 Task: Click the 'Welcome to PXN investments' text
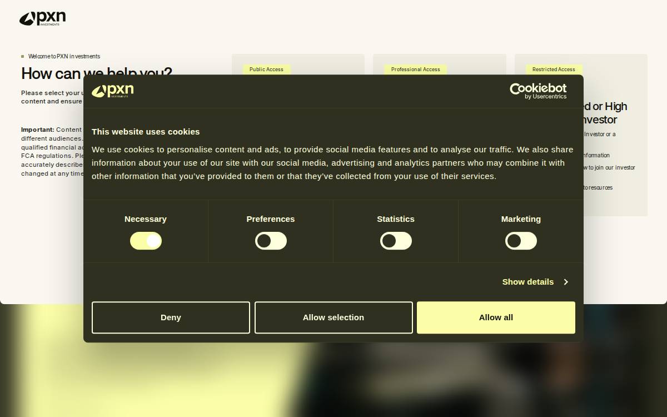point(64,56)
